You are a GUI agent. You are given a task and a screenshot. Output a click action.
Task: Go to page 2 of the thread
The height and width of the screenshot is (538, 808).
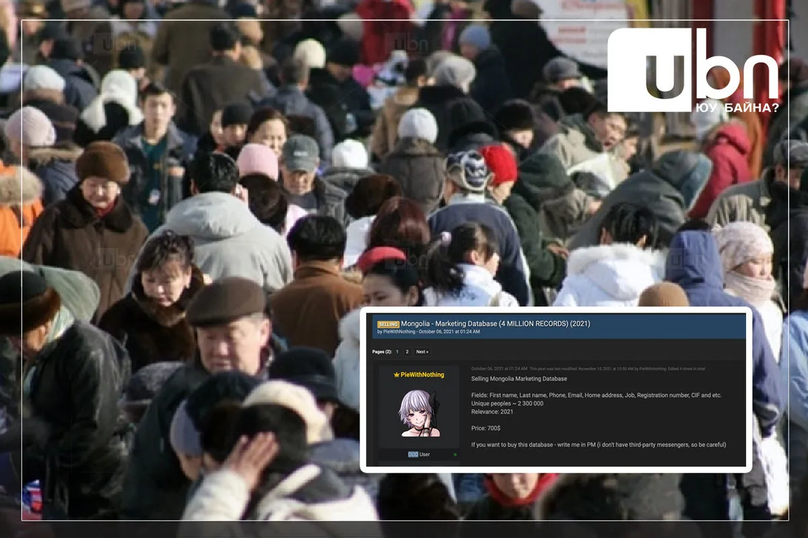(407, 352)
